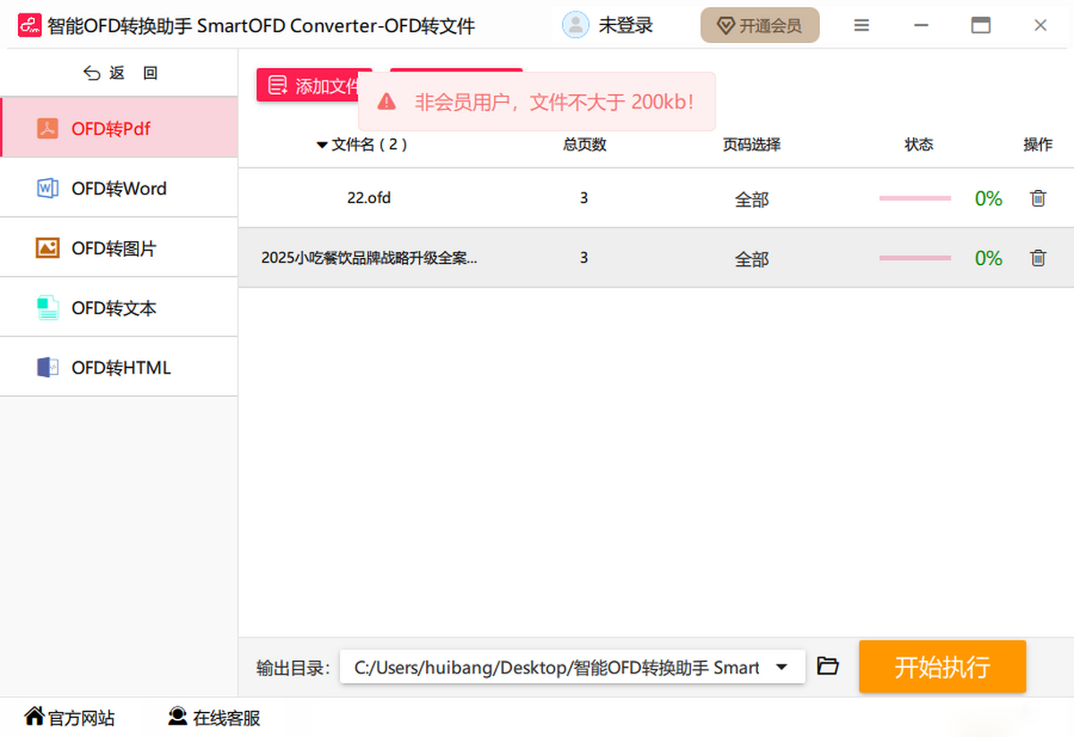Go back with 返回 button
The height and width of the screenshot is (737, 1074).
tap(119, 73)
